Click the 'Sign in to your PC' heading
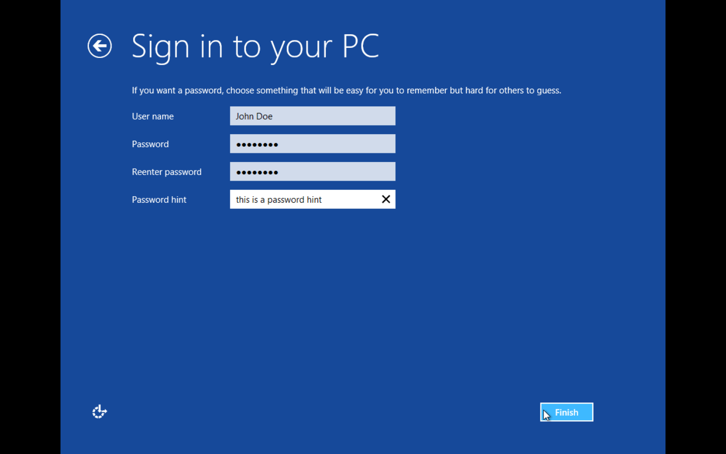The image size is (726, 454). tap(255, 47)
